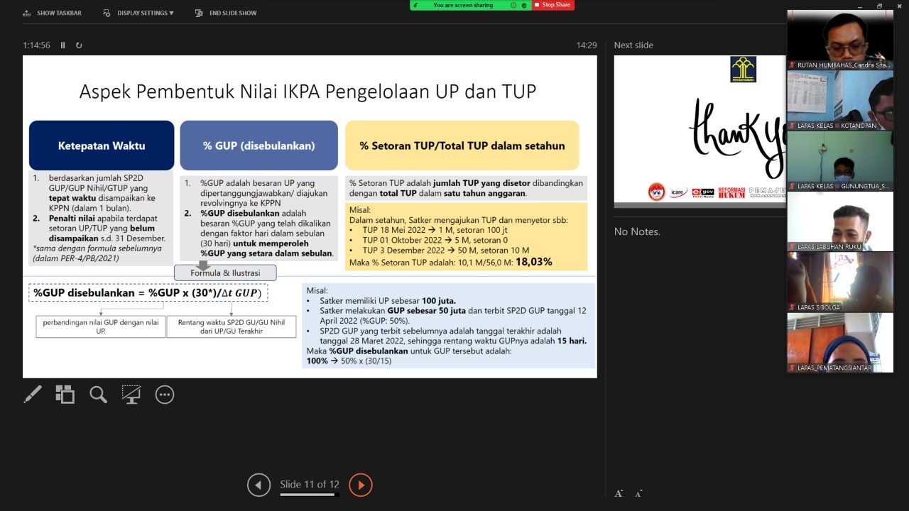
Task: Open the pen and laser pointer tools
Action: click(x=33, y=395)
